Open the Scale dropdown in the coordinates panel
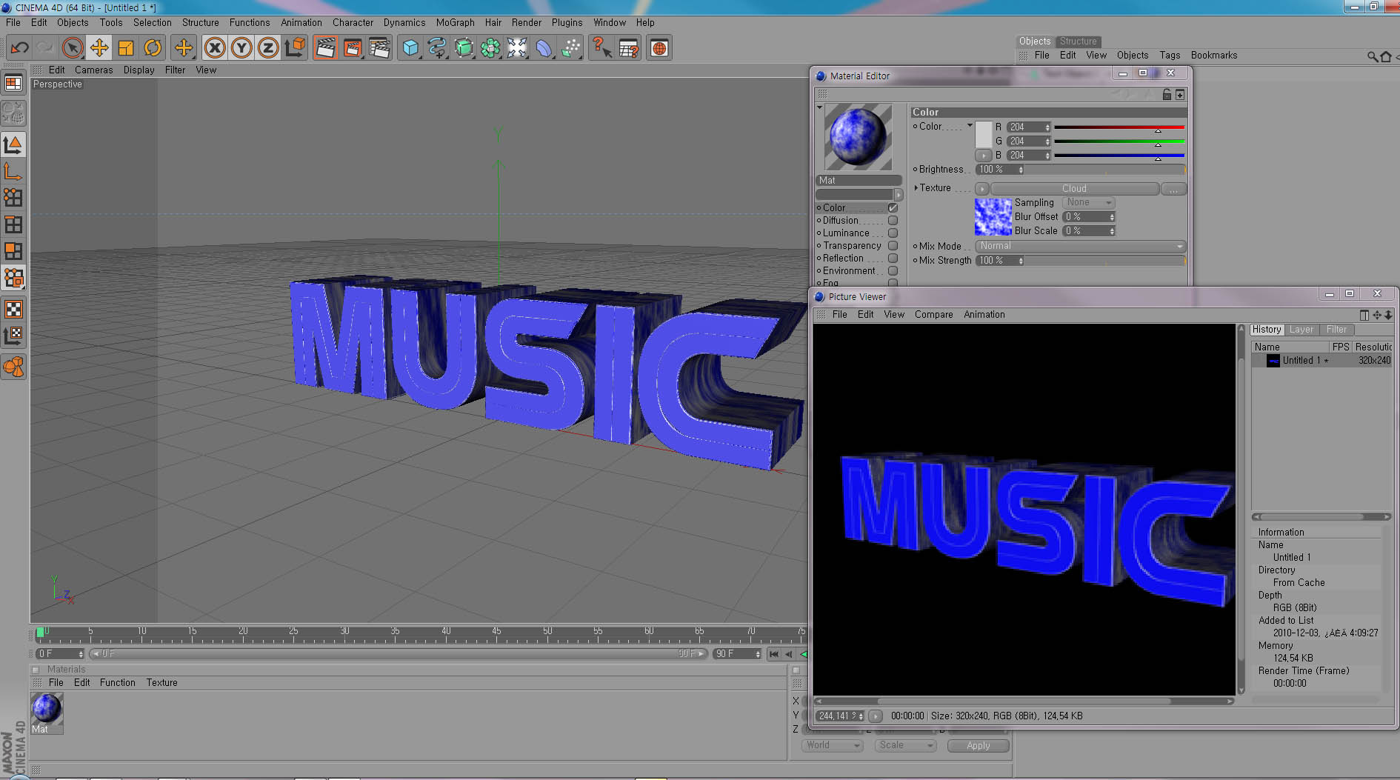1400x780 pixels. [905, 745]
